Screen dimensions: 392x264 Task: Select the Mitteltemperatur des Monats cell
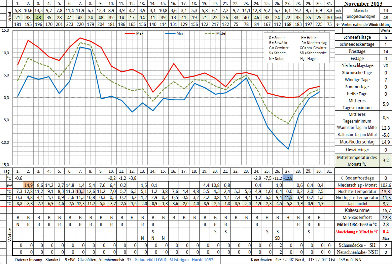(x=357, y=161)
